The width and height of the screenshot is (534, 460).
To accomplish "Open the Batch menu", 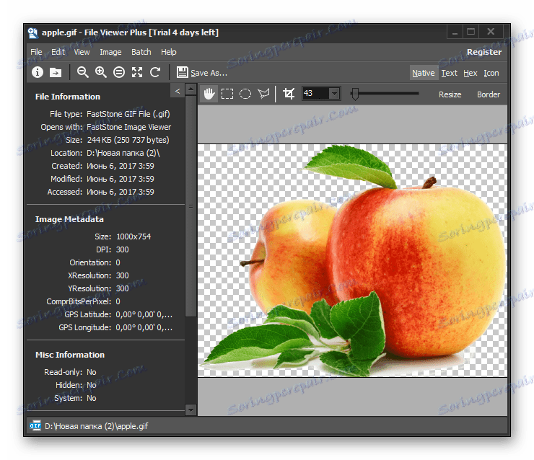I will pyautogui.click(x=141, y=52).
